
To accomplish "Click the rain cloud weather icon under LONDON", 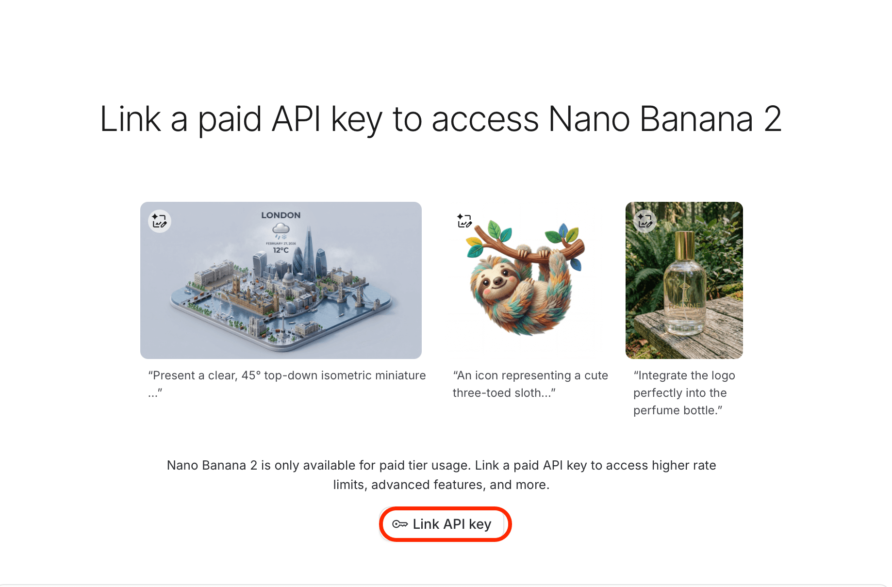I will click(281, 229).
